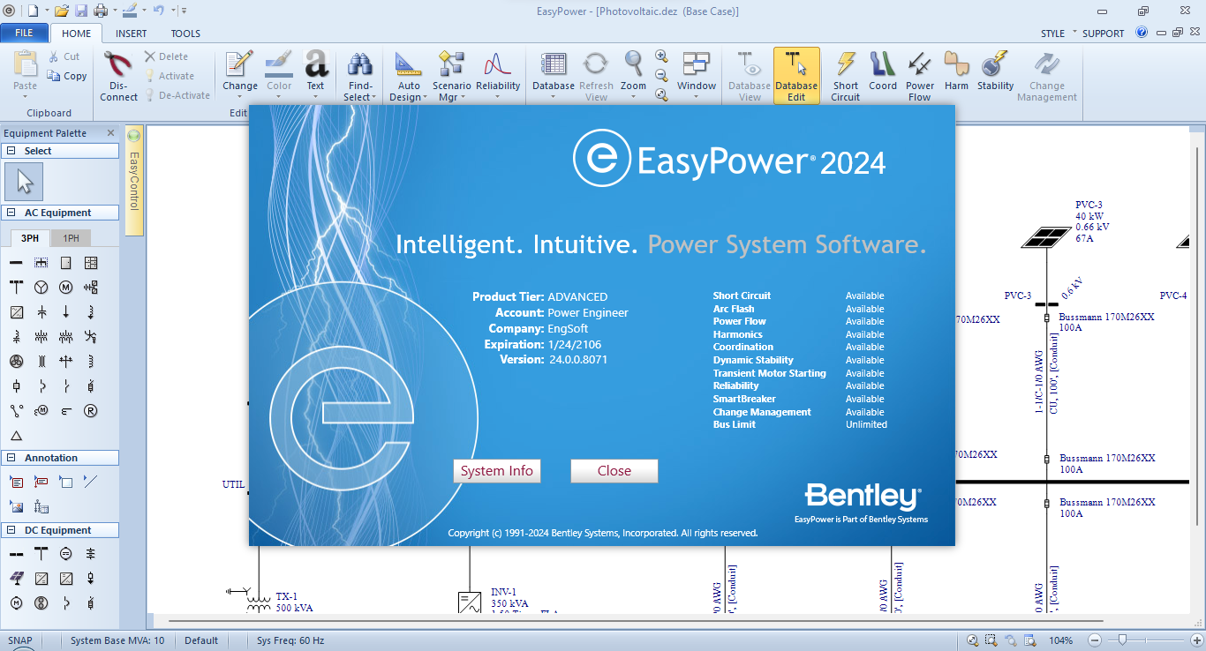Open the Find-Select dropdown
The image size is (1206, 651).
[359, 76]
